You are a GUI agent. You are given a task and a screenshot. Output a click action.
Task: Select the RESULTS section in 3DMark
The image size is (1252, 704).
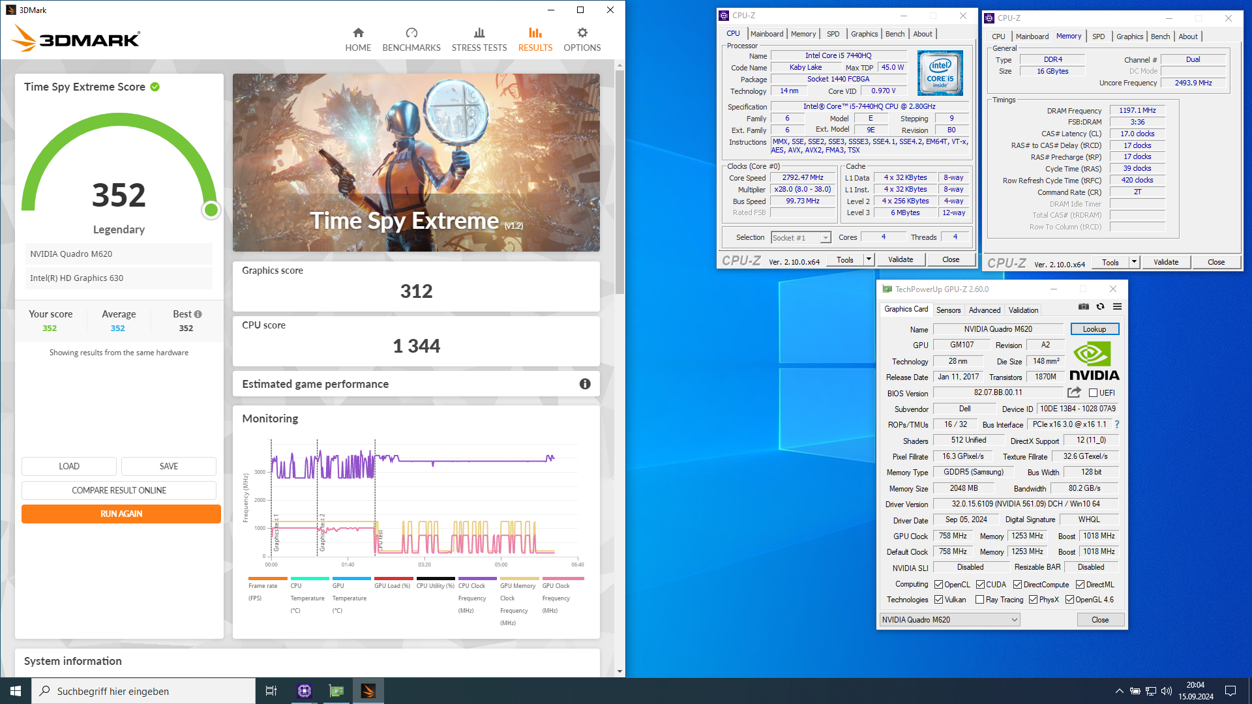535,40
